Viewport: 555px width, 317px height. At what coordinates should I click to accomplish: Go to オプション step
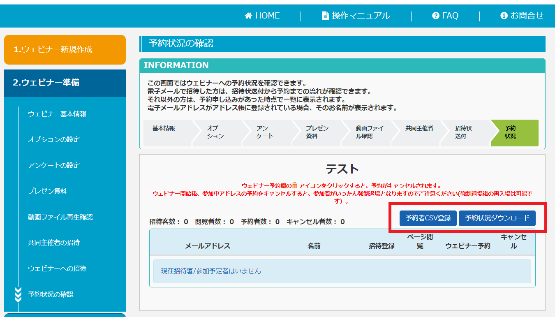tap(217, 133)
